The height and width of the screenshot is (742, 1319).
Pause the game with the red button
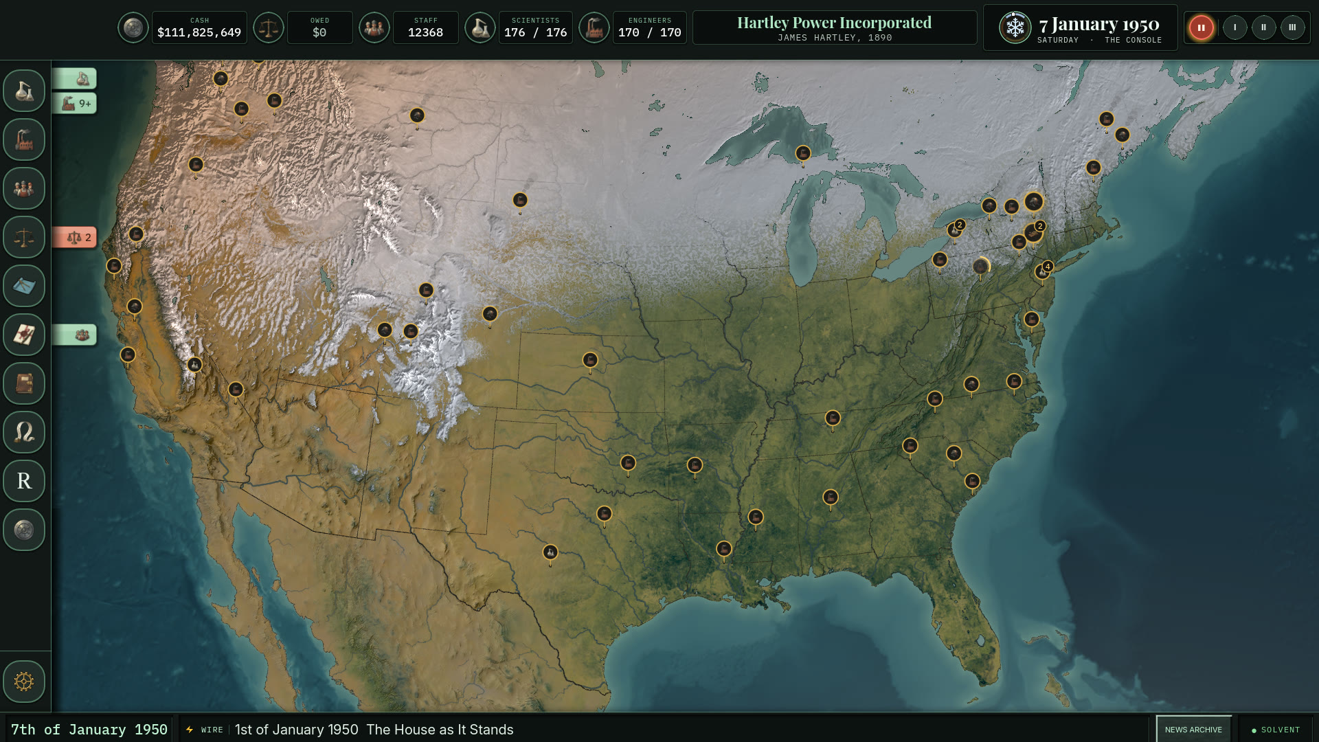click(x=1202, y=27)
